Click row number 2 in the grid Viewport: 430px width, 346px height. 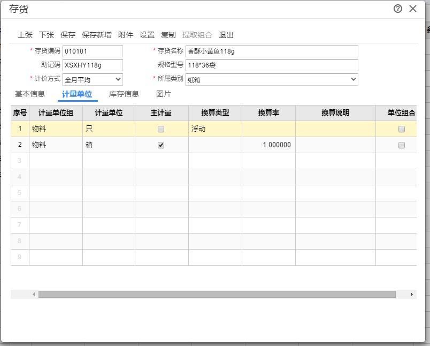[20, 145]
